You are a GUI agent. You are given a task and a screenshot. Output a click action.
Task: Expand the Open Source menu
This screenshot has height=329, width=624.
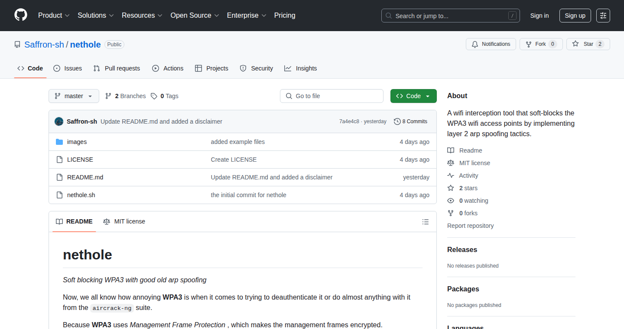tap(195, 15)
